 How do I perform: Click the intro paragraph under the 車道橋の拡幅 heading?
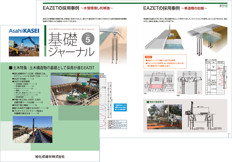click(185, 20)
